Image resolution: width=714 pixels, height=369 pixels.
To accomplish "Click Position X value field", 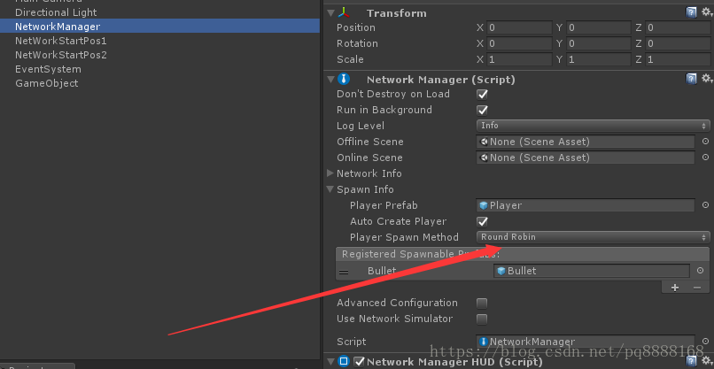I will tap(519, 27).
